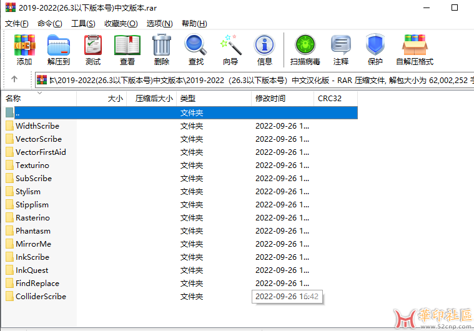Select the InkScribe folder name
Screen dimensions: 474x331
coord(32,257)
